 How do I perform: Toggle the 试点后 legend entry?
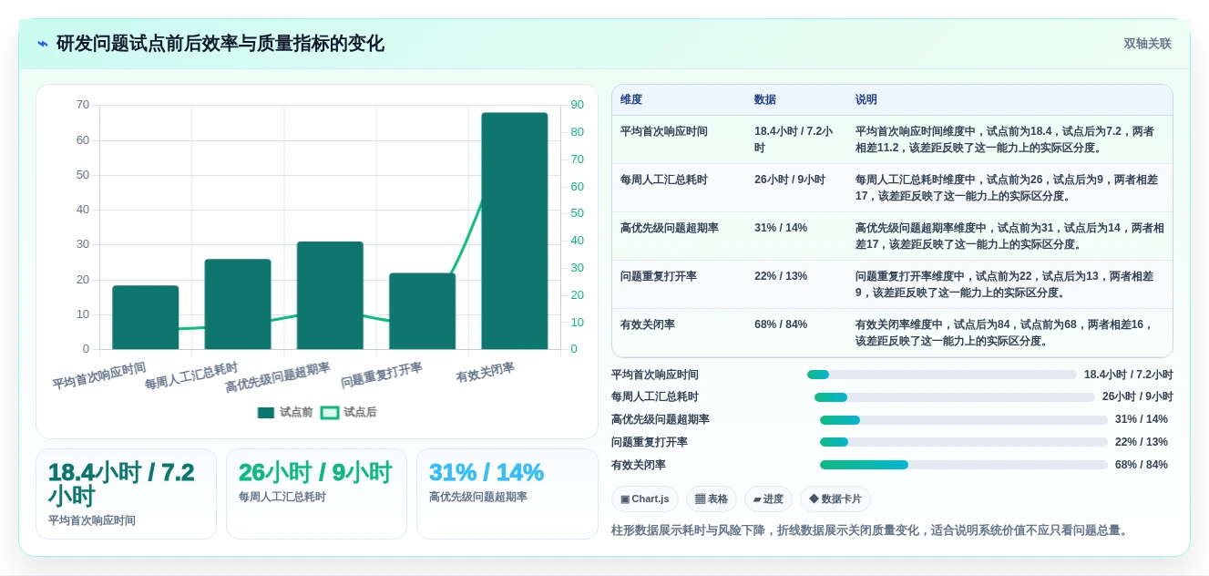click(349, 413)
